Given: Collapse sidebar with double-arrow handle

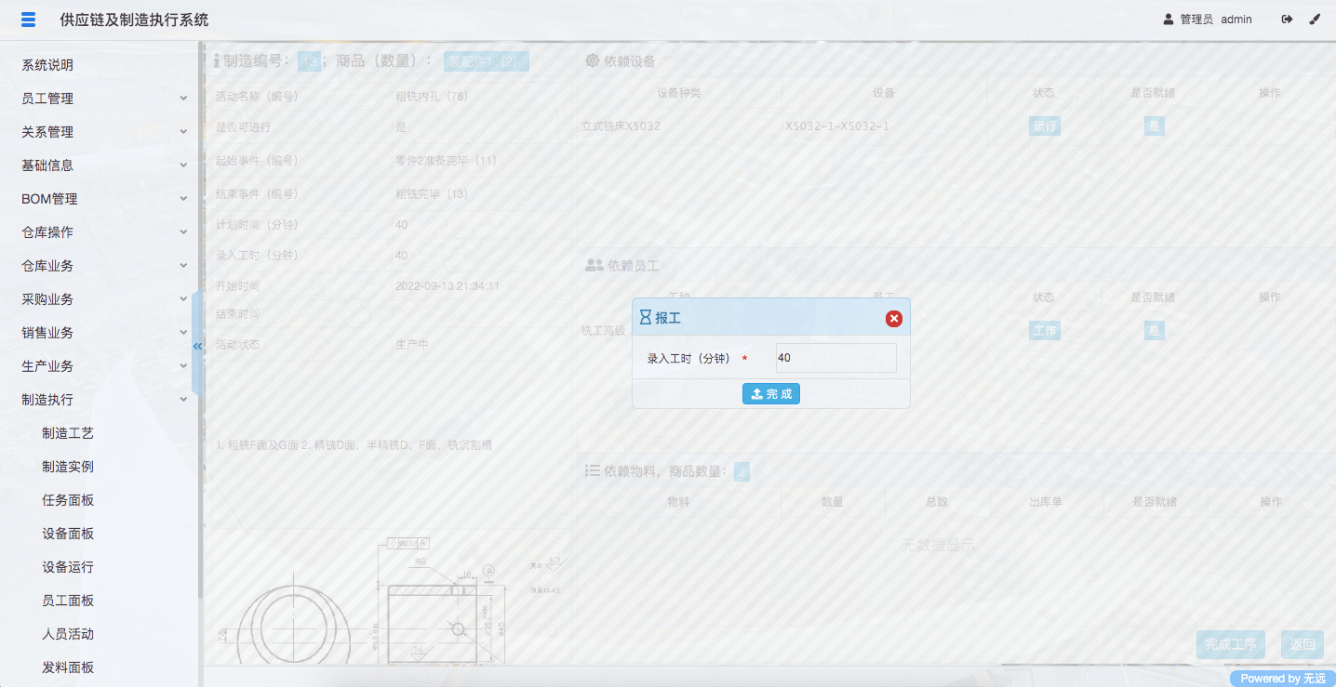Looking at the screenshot, I should click(x=196, y=346).
